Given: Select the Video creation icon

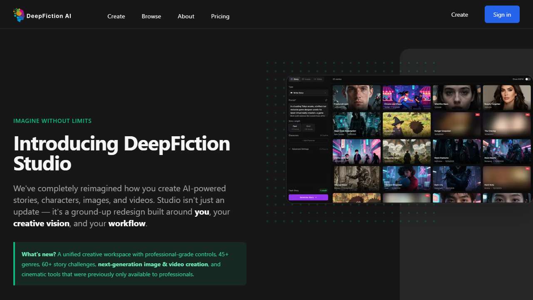Looking at the screenshot, I should [x=314, y=79].
